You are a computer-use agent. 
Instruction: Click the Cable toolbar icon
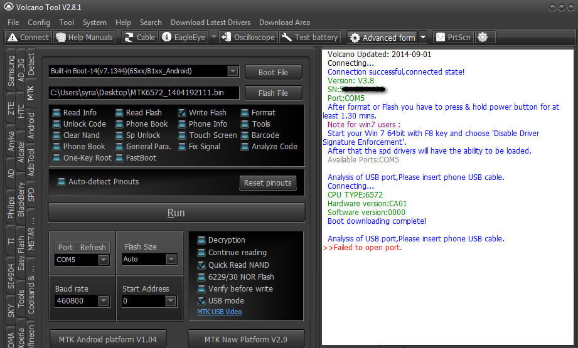(140, 37)
